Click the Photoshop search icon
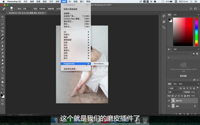 coord(191,9)
